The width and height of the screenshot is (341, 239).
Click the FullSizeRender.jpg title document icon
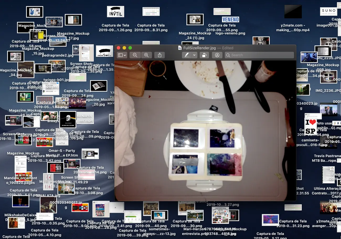coord(180,48)
